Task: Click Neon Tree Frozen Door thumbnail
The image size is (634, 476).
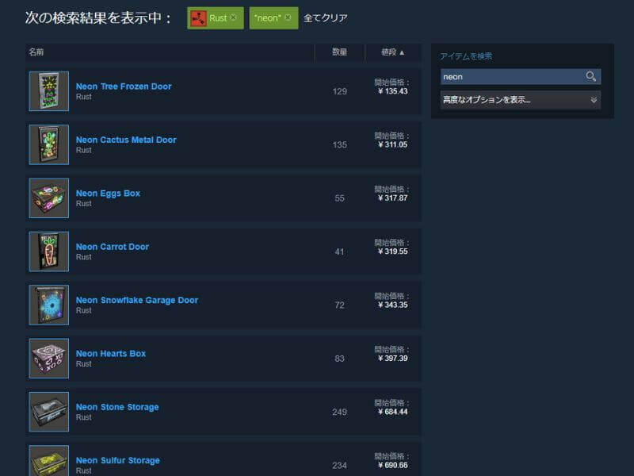Action: (49, 91)
